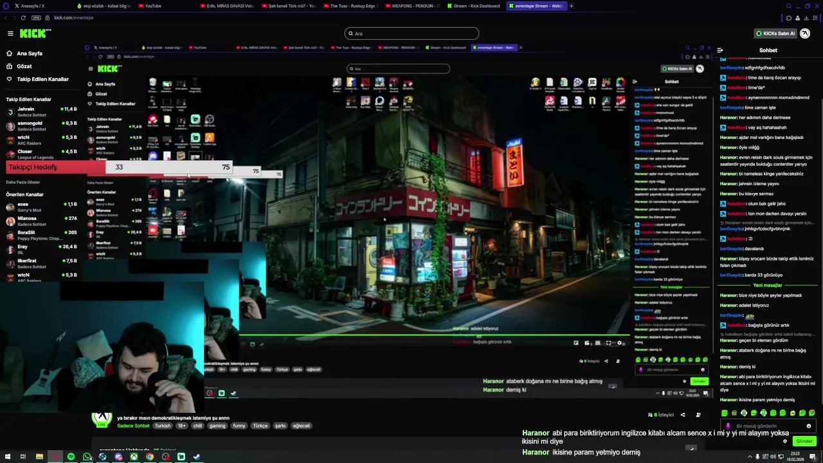823x463 pixels.
Task: Reload the page in the browser
Action: 23,17
